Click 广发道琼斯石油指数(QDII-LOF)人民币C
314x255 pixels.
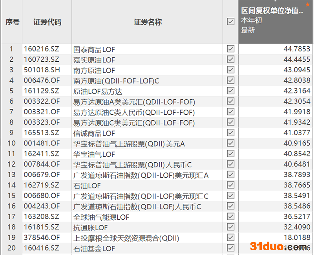tap(137, 207)
